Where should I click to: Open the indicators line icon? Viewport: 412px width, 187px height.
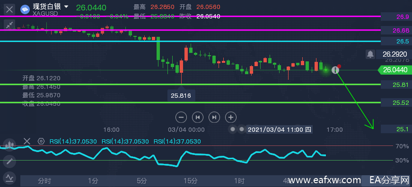coord(9,178)
